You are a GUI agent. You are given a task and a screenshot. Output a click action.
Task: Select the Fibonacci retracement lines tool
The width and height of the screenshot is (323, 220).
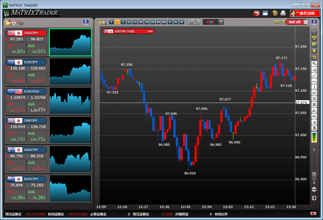click(x=314, y=105)
